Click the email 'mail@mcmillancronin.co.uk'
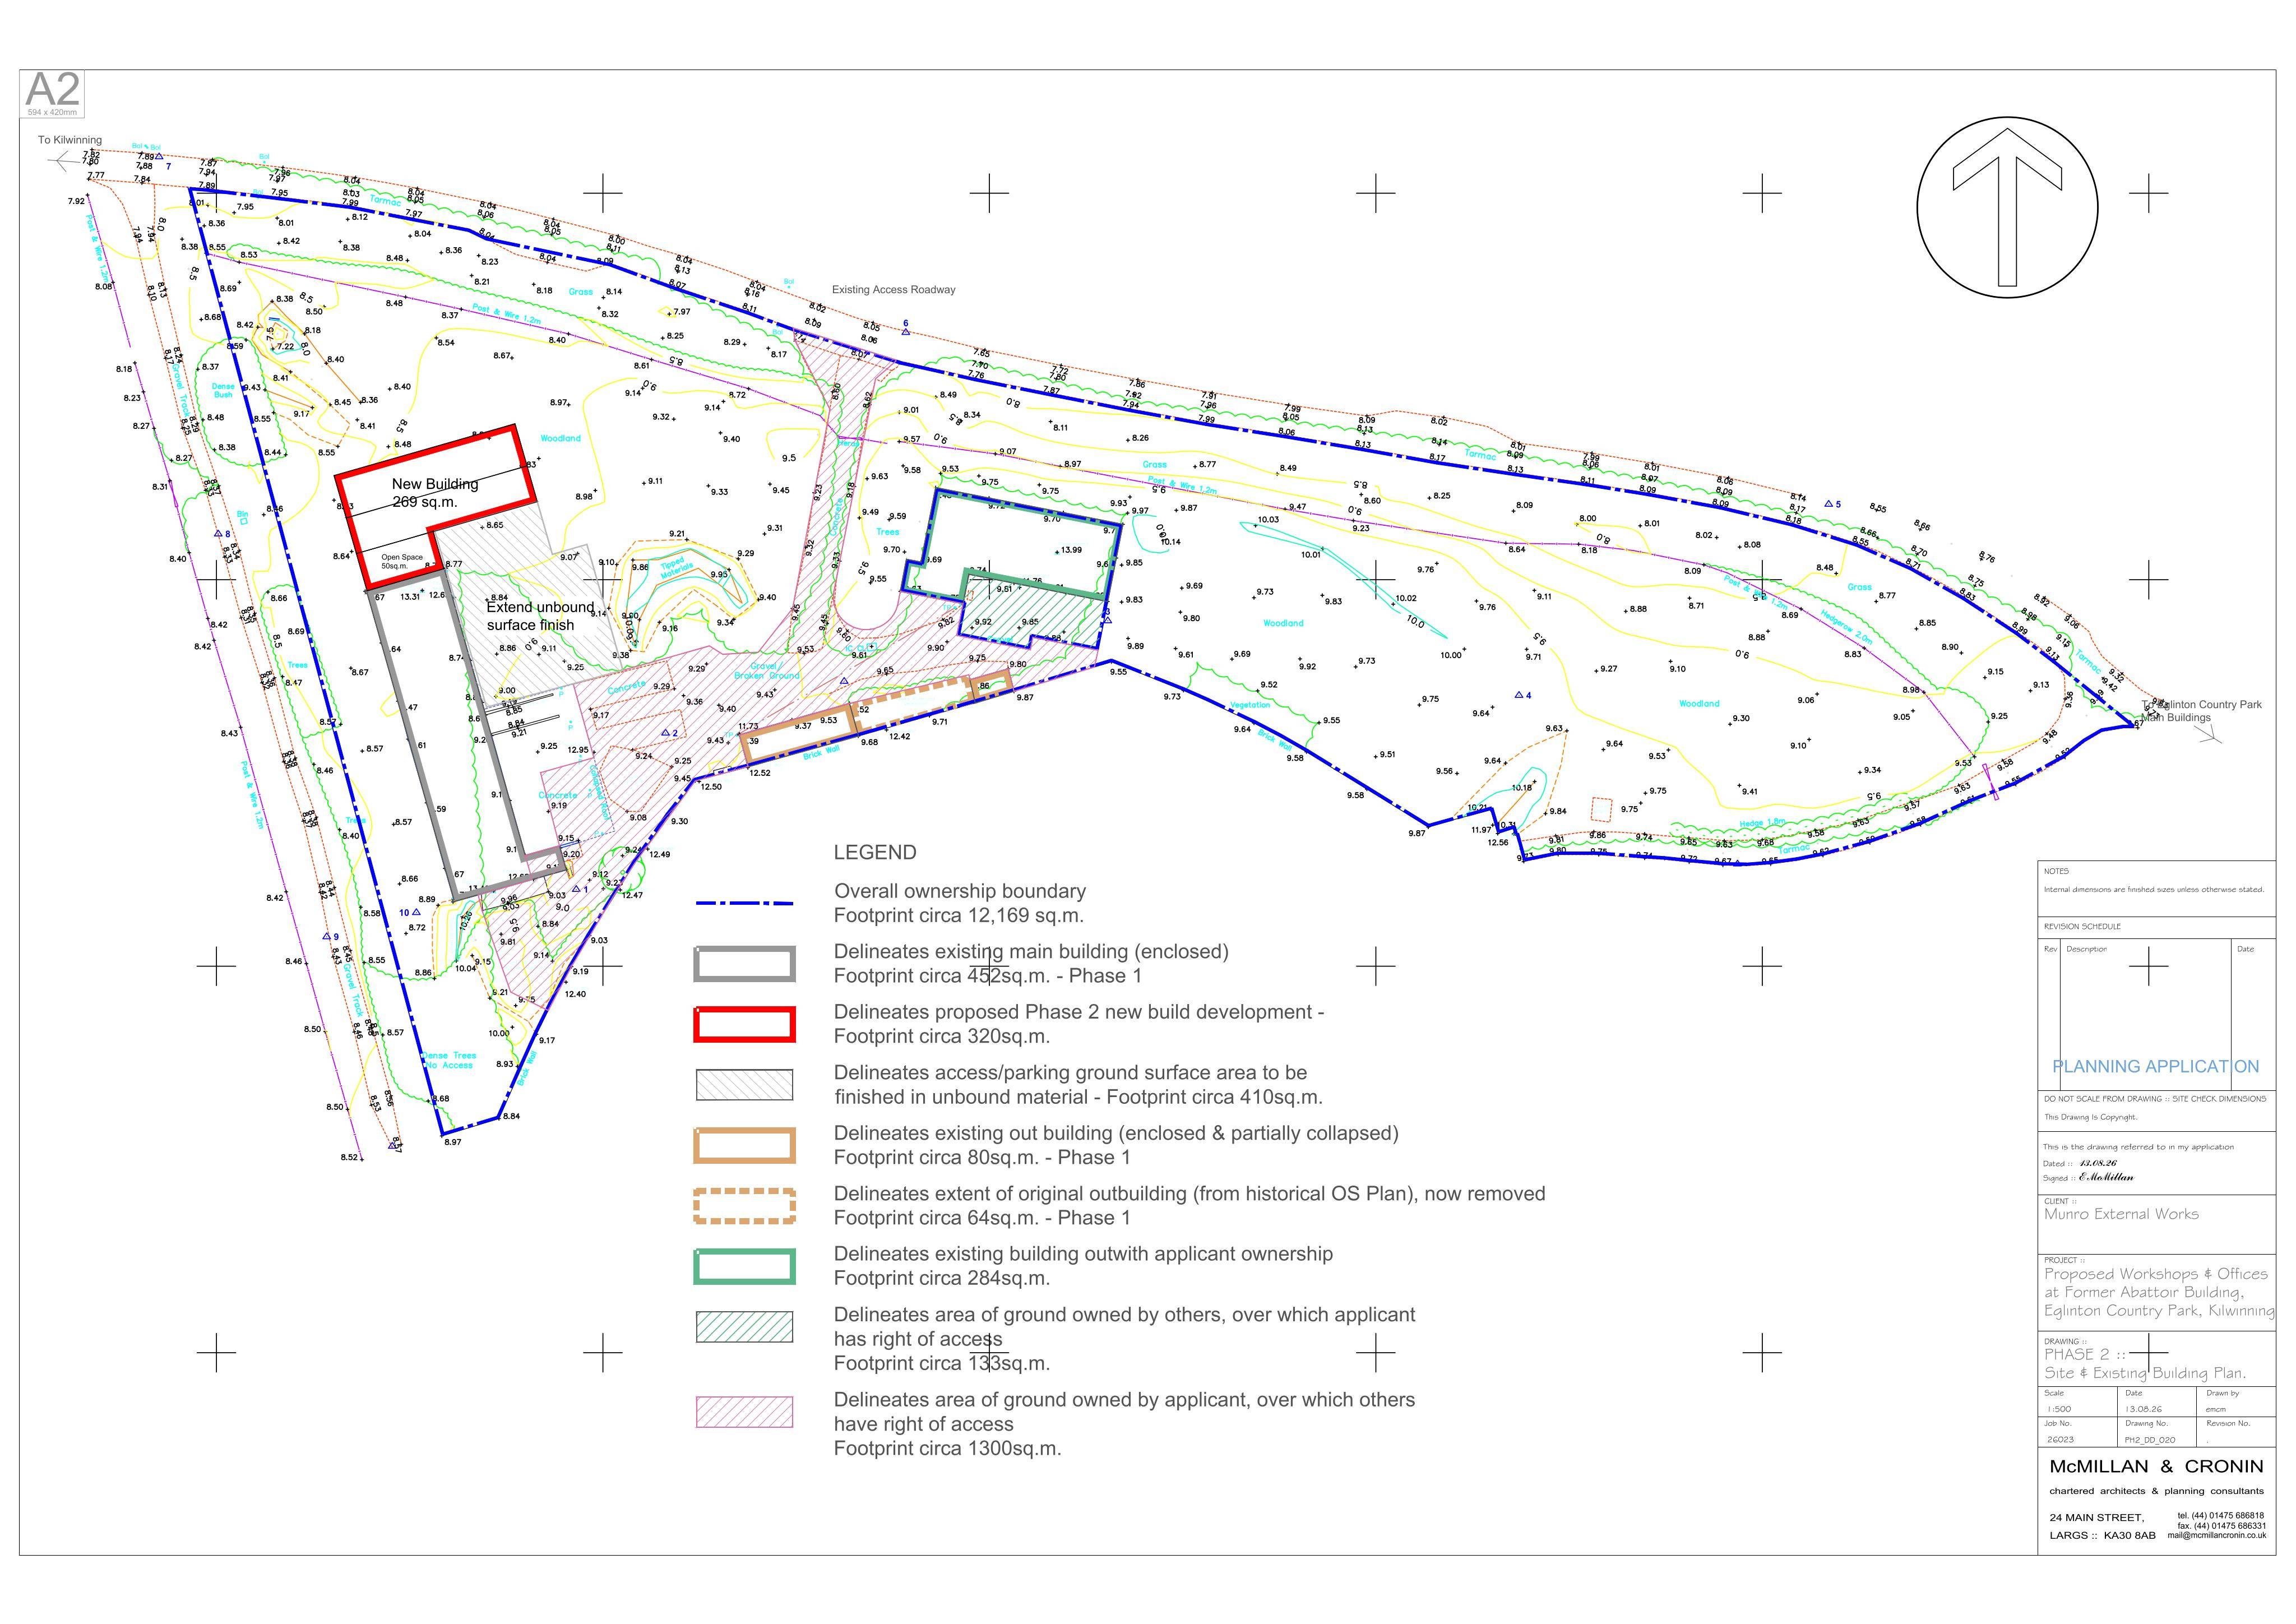Viewport: 2296px width, 1624px height. coord(2217,1536)
